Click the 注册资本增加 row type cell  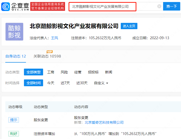coord(44,134)
